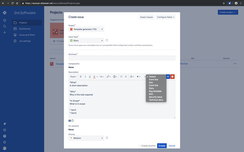Toggle the Create another checkbox

(x=140, y=146)
